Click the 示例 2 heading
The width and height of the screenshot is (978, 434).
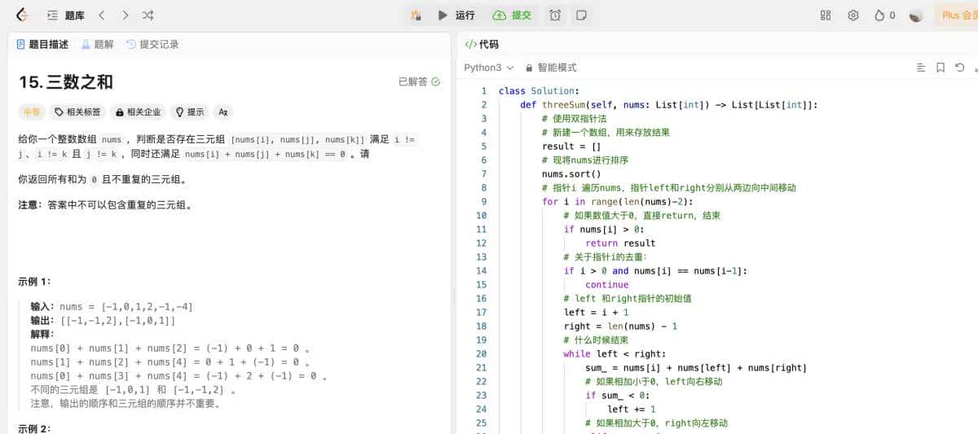point(35,428)
